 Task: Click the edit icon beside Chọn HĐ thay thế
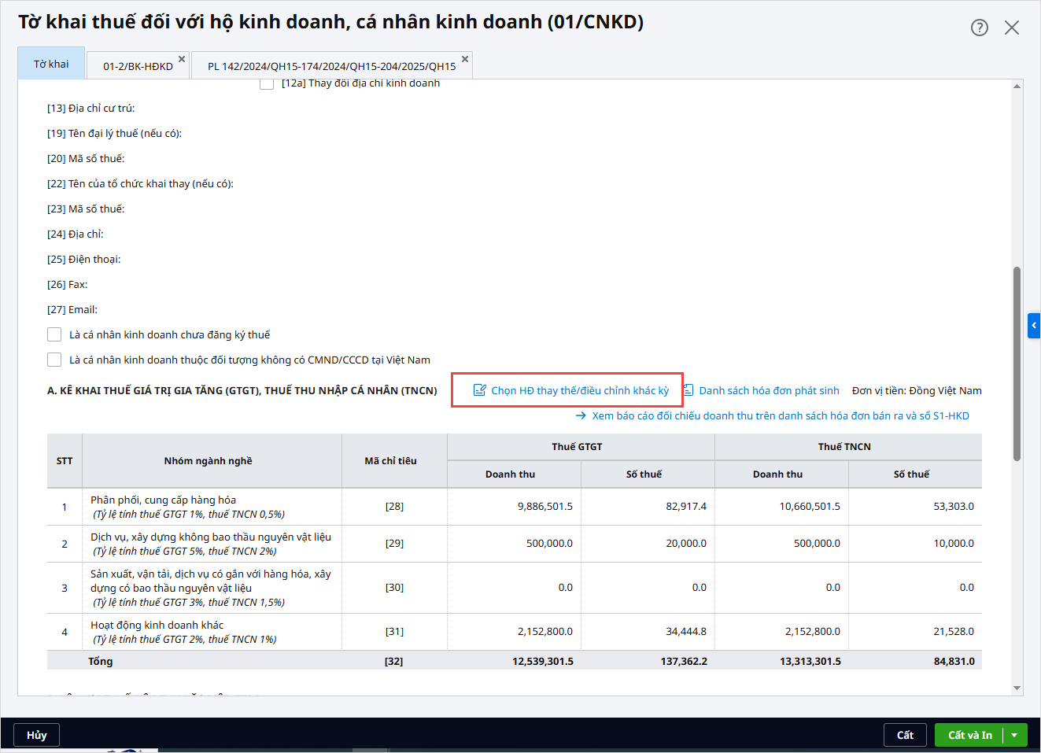(479, 390)
